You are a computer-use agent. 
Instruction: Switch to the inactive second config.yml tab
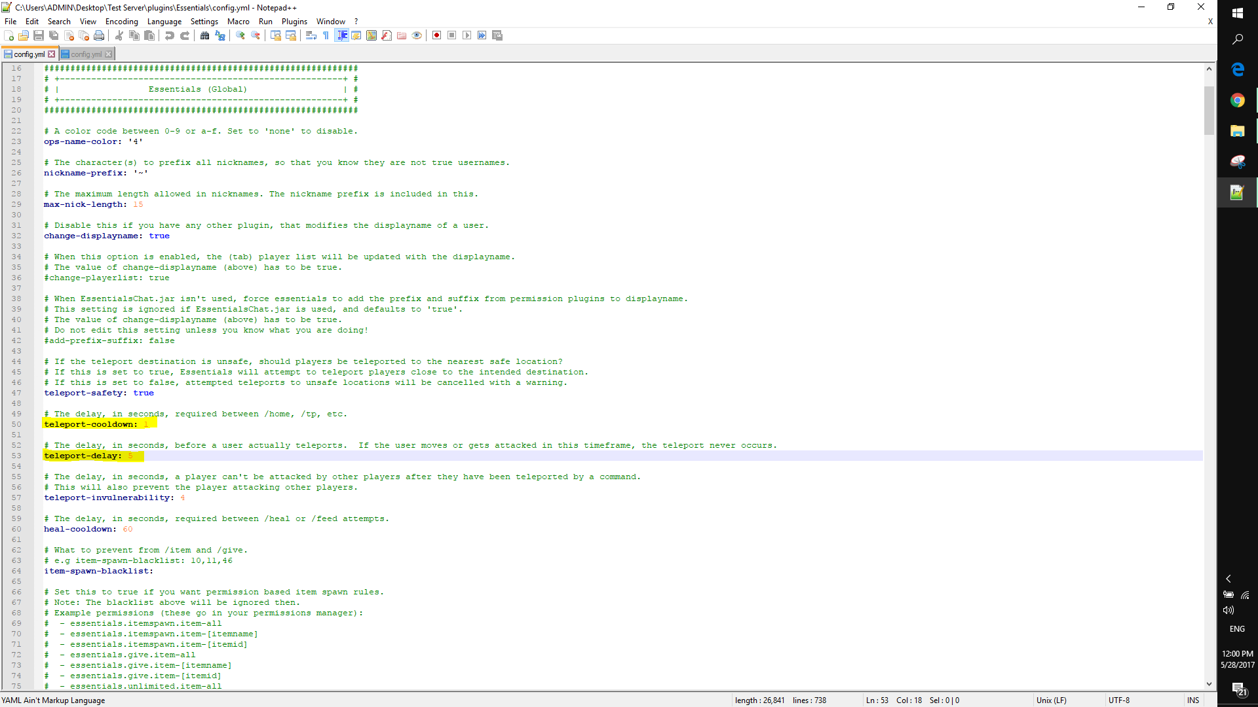coord(86,54)
